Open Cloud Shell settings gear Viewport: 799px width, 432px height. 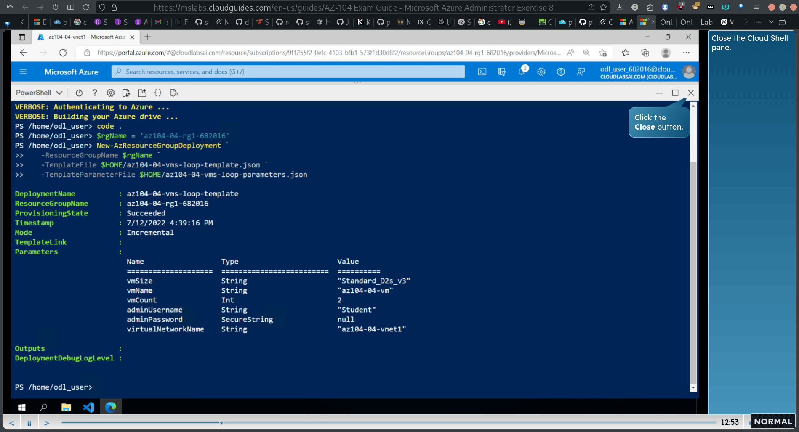pyautogui.click(x=110, y=93)
